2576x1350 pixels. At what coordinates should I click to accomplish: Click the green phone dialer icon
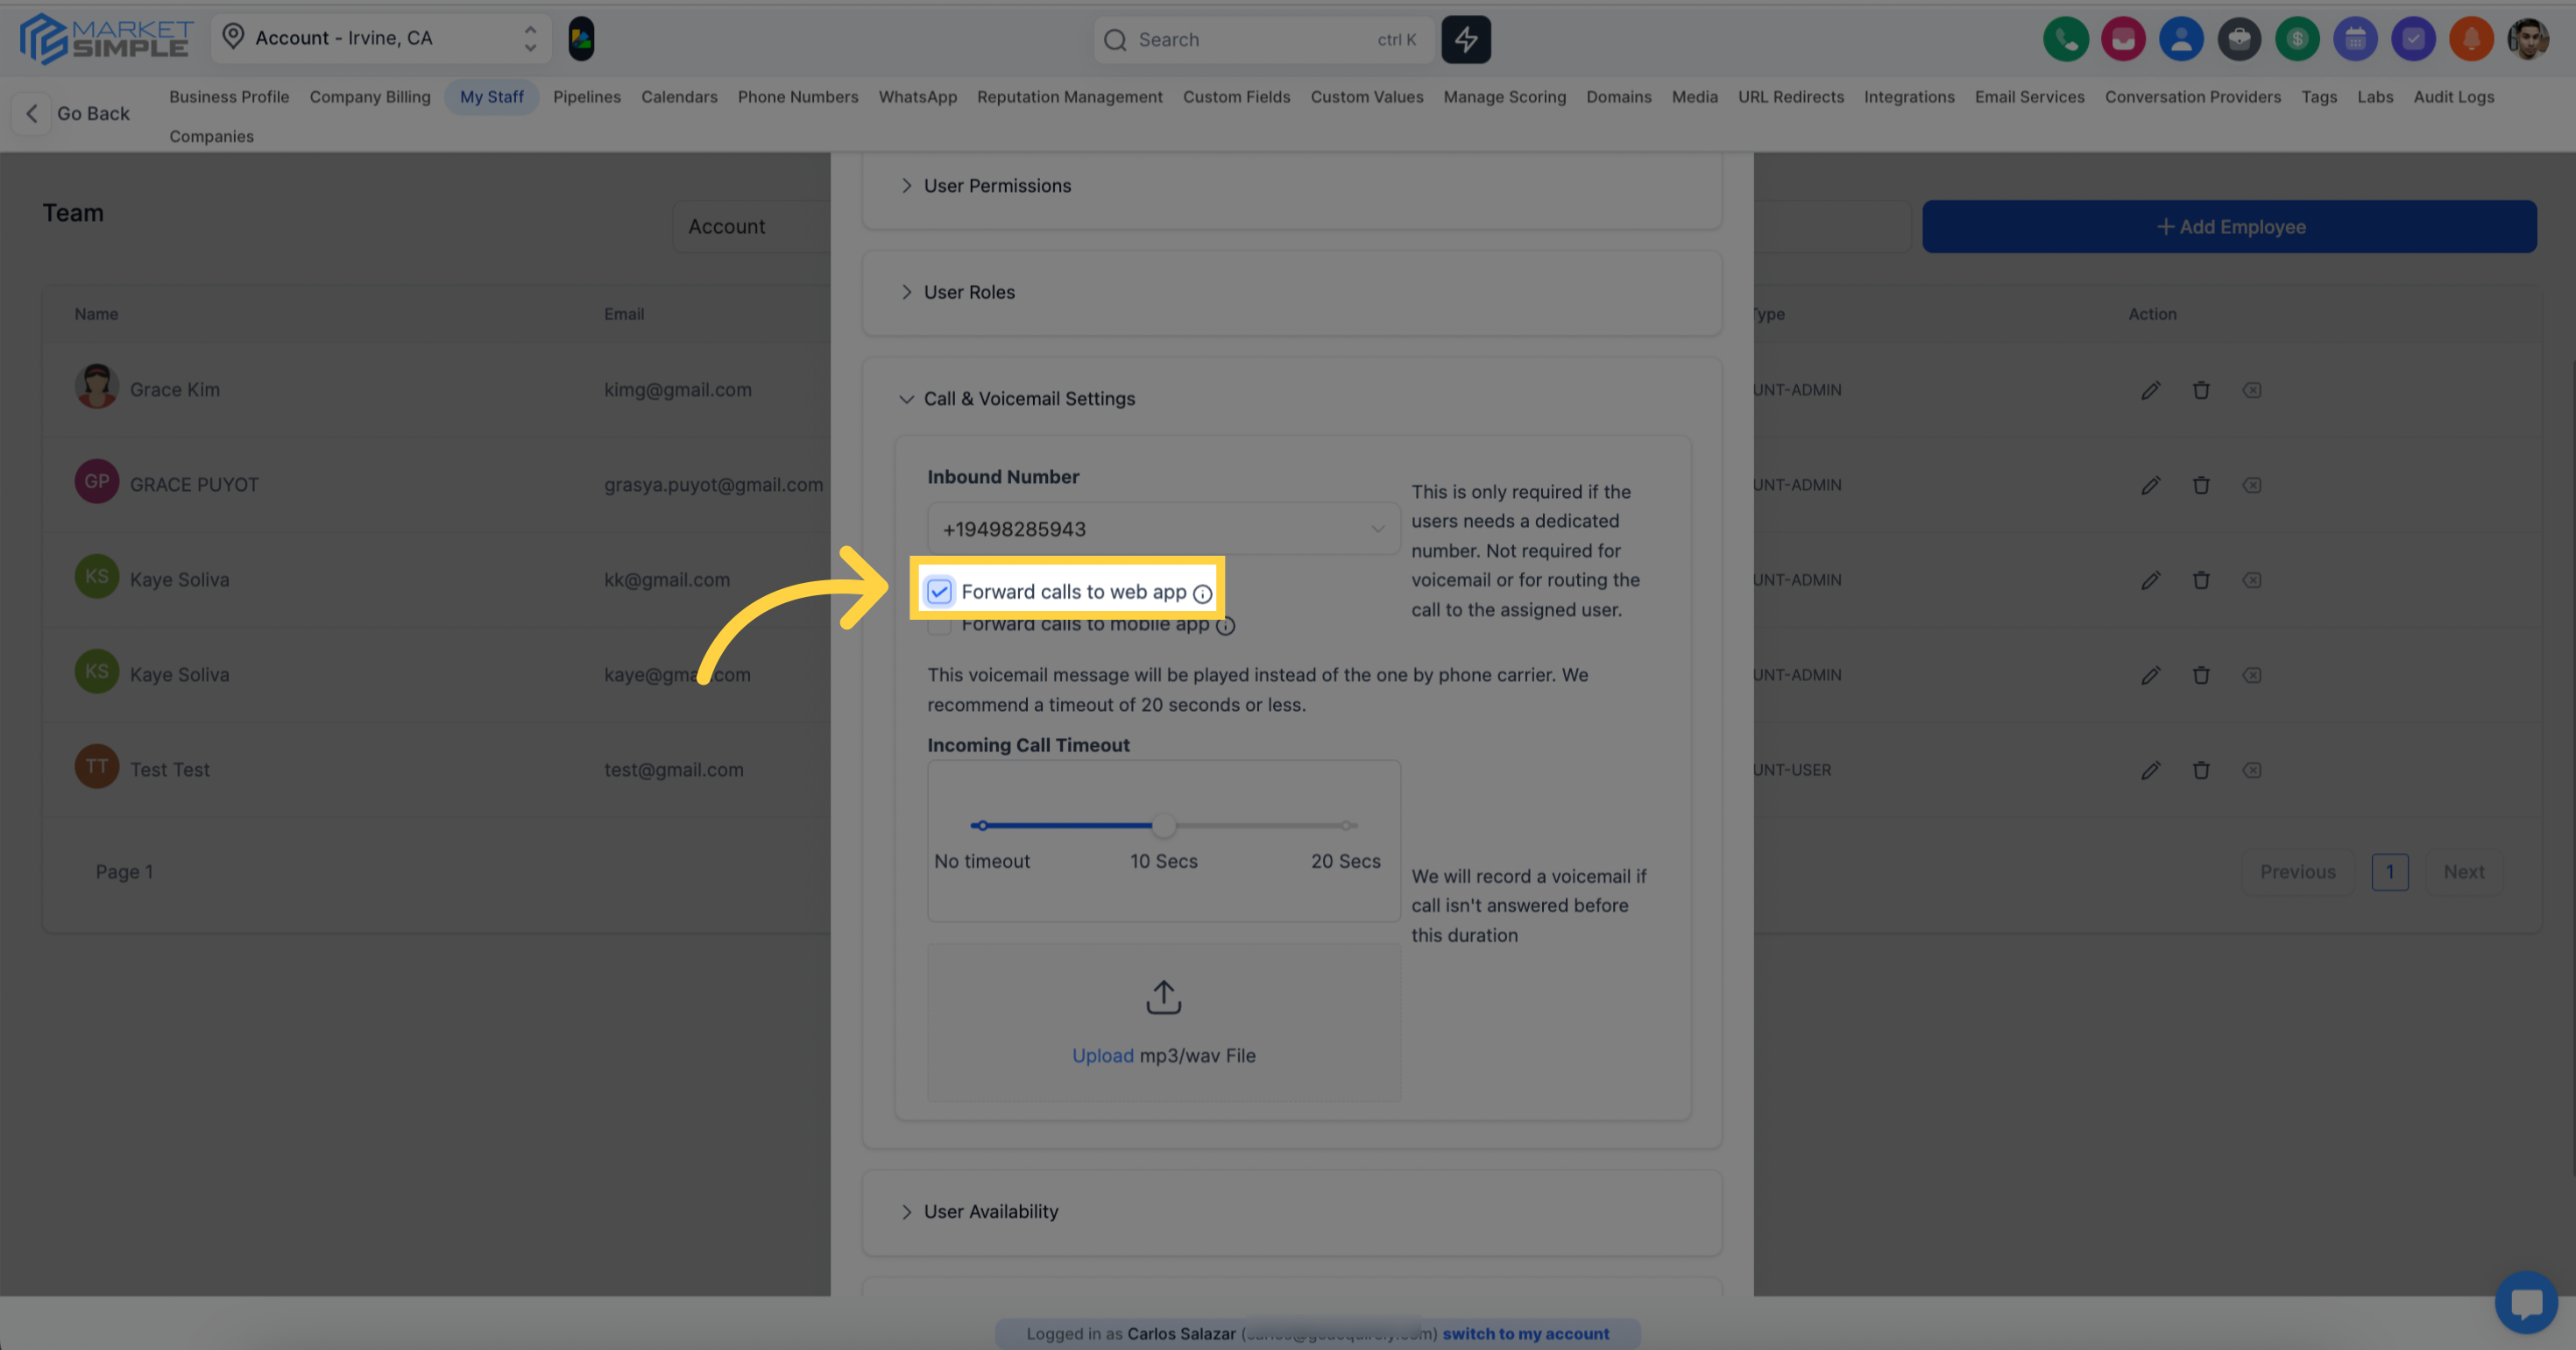(2065, 40)
